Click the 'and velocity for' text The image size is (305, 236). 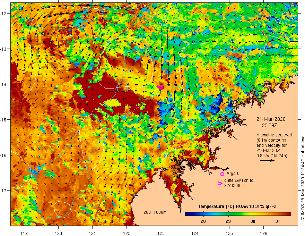tap(271, 145)
